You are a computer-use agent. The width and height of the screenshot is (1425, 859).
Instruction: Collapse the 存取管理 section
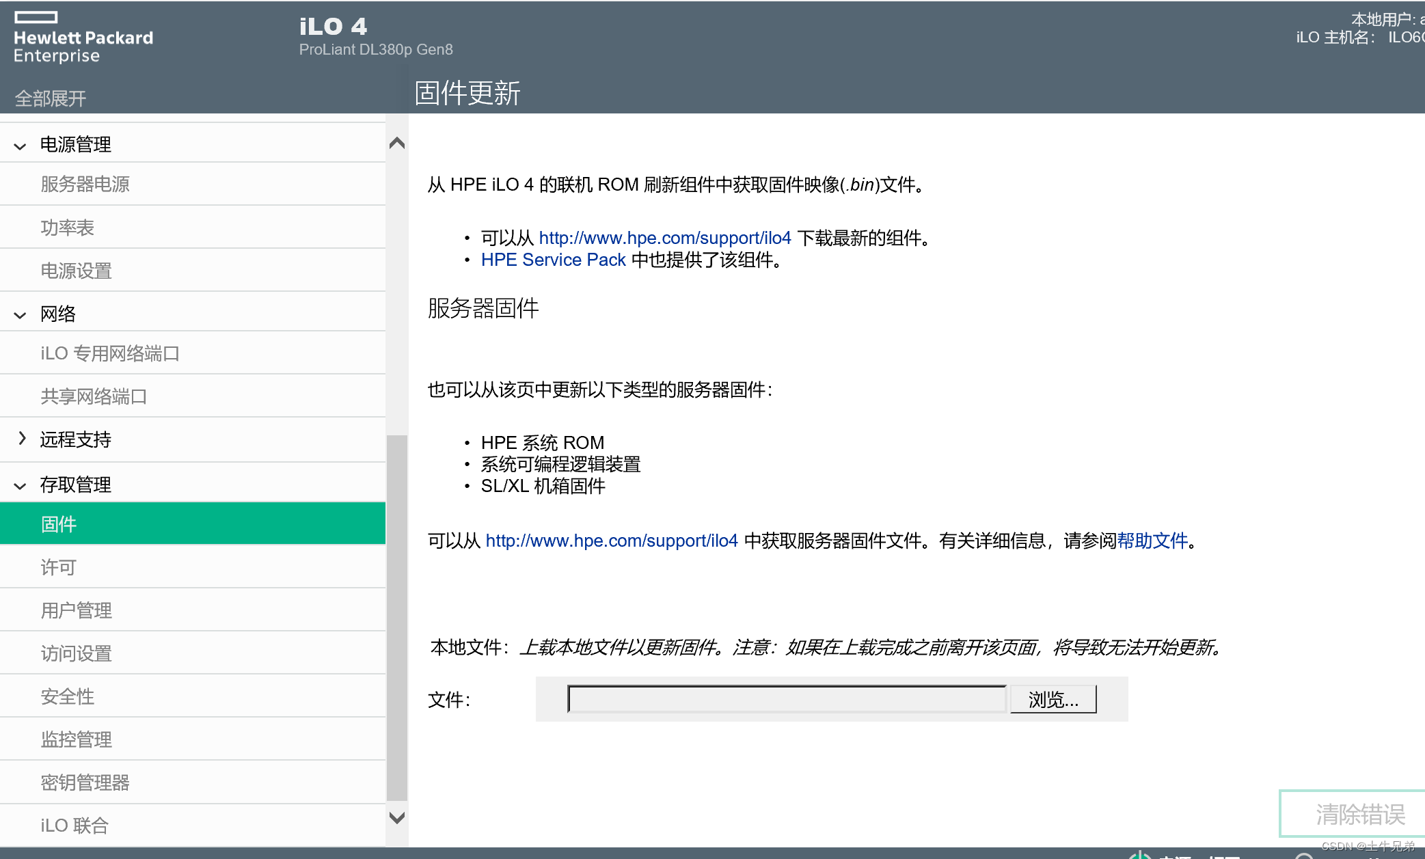(x=19, y=486)
